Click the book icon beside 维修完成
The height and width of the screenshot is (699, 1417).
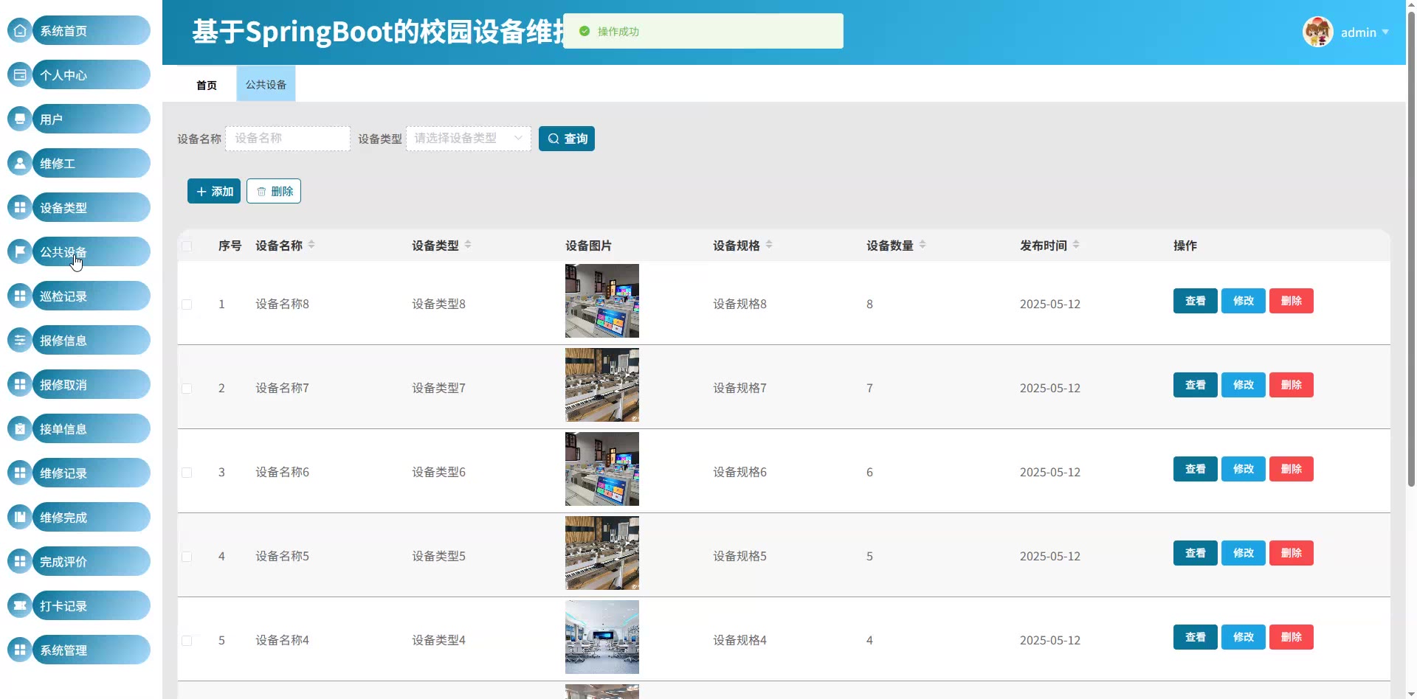(20, 517)
